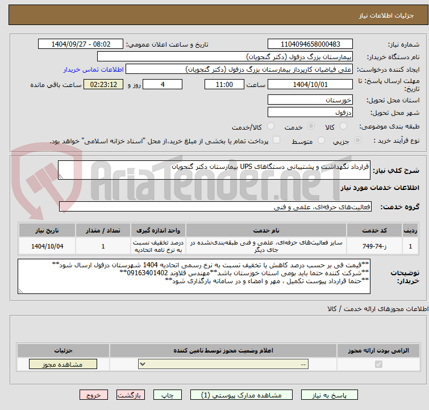Screen dimensions: 429x410
Task: Click the گروه خدمت field
Action: 215,207
